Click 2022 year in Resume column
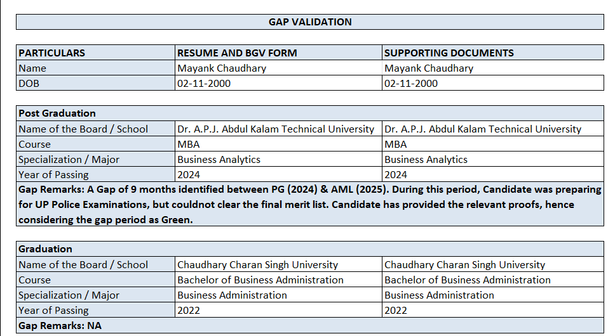Viewport: 608px width, 336px height. 189,311
